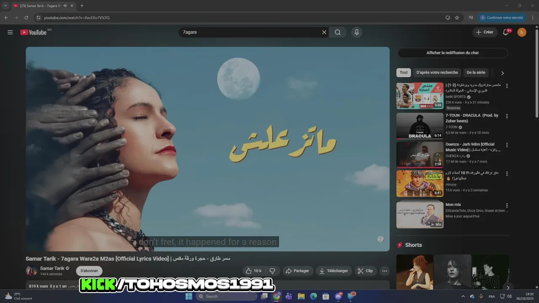This screenshot has width=539, height=303.
Task: Go to the YouTube home logo
Action: 33,32
